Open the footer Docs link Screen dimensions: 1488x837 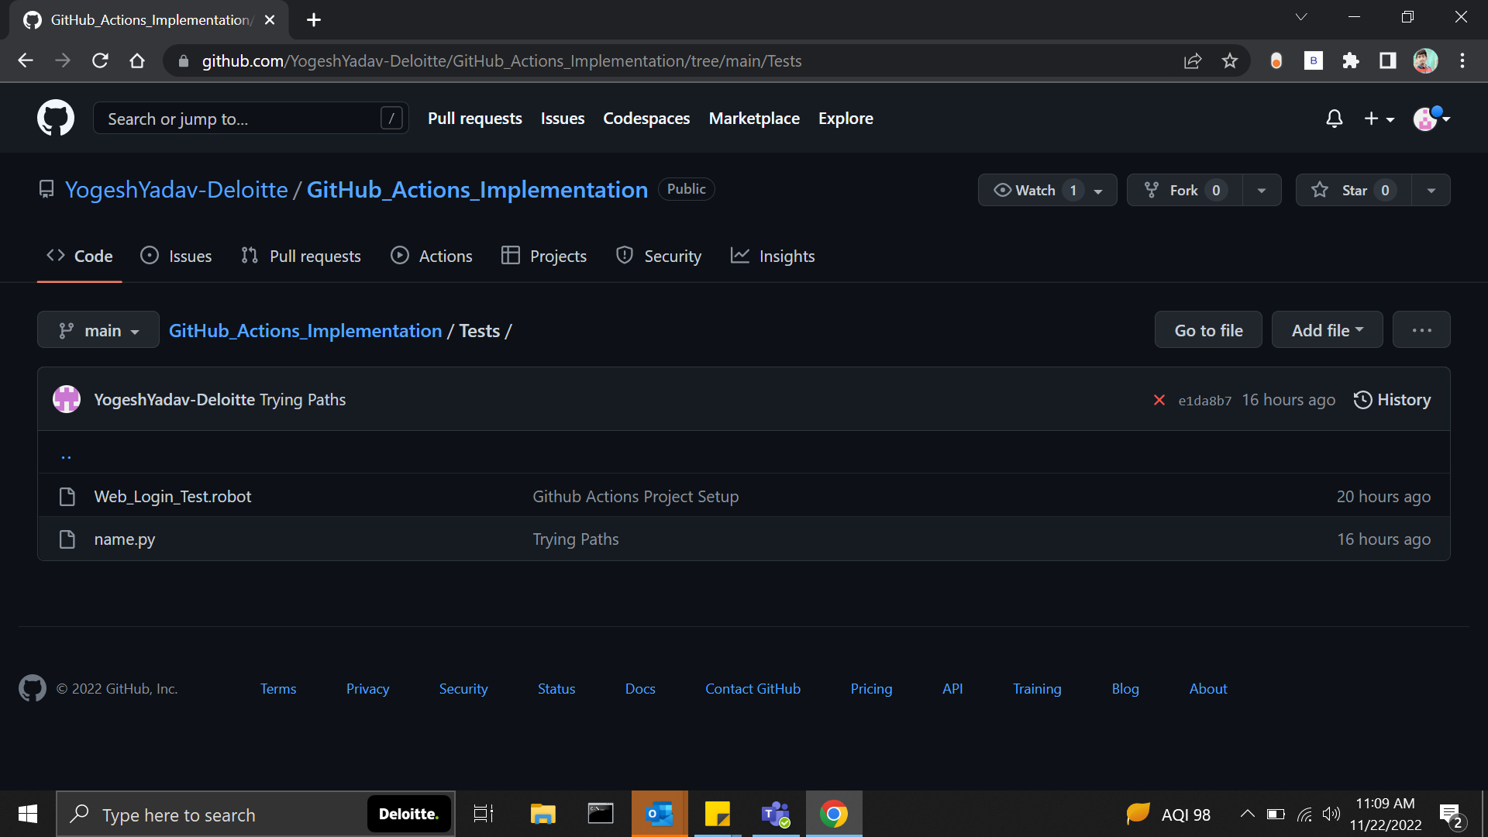640,689
